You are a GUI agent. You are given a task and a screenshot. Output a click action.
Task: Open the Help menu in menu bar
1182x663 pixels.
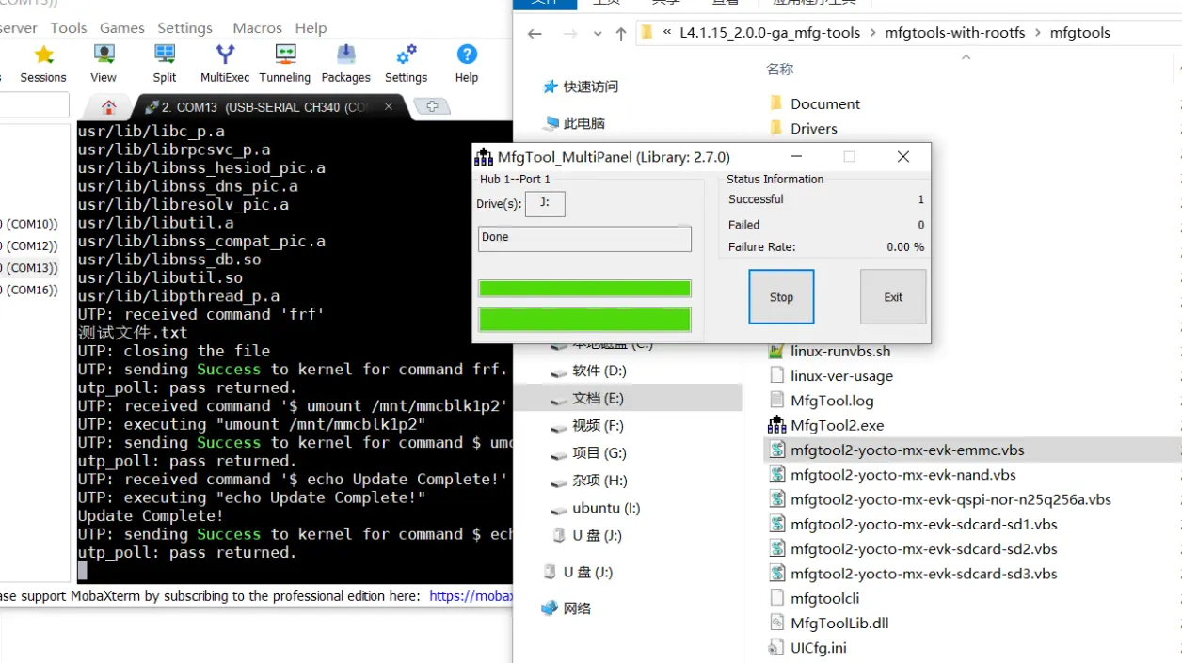[311, 28]
